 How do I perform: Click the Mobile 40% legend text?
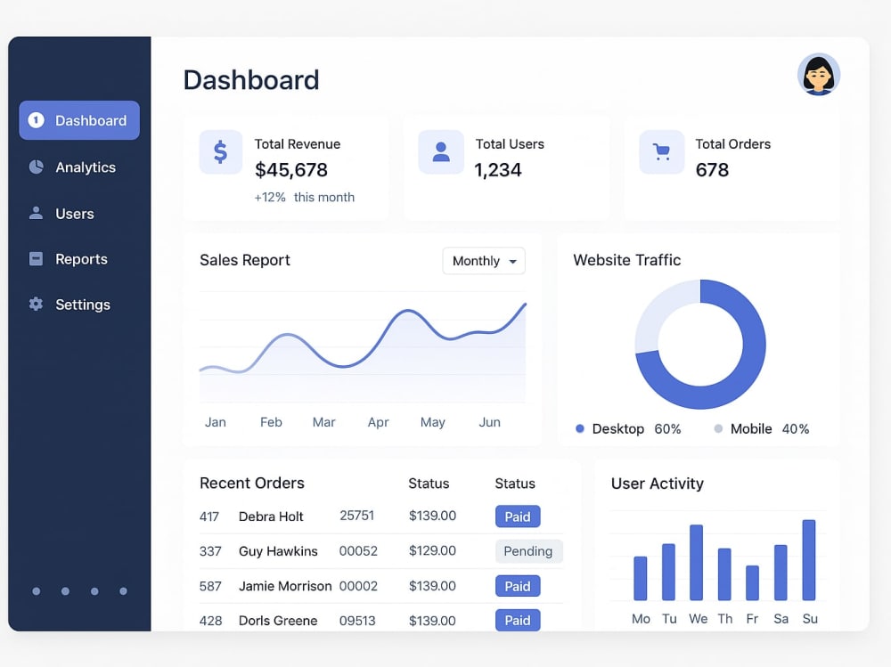tap(770, 428)
